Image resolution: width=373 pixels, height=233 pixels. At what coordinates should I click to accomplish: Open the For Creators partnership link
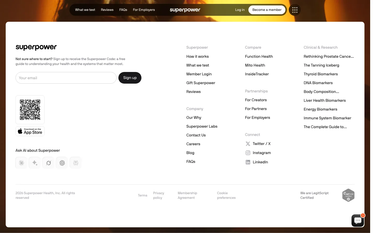(x=256, y=100)
